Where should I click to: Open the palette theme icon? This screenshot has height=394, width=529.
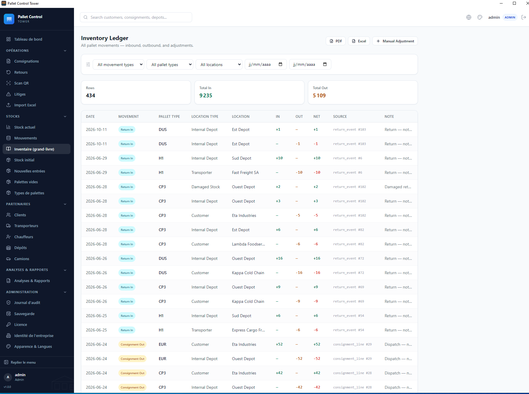tap(480, 17)
